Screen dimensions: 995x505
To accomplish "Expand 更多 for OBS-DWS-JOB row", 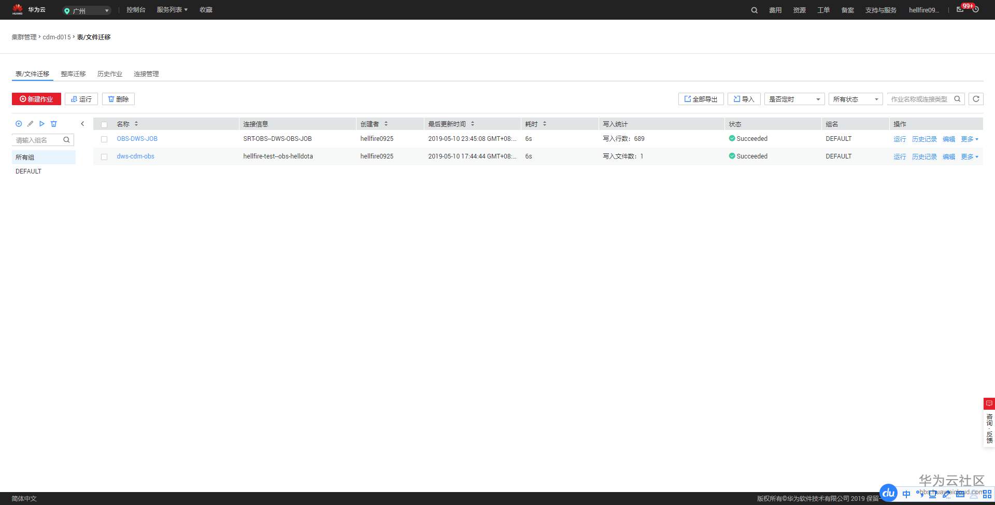I will point(970,139).
